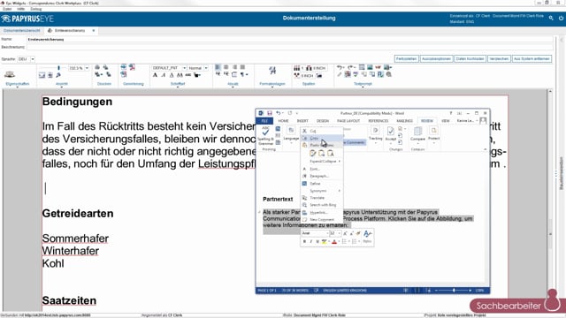
Task: Choose Font... from Word context menu
Action: tap(321, 169)
